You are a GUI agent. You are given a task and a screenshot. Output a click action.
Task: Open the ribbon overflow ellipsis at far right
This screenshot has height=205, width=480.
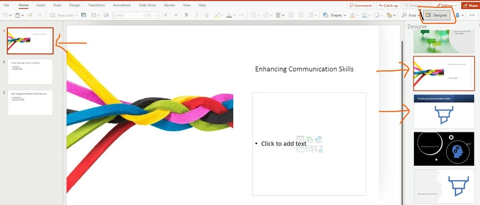click(472, 15)
